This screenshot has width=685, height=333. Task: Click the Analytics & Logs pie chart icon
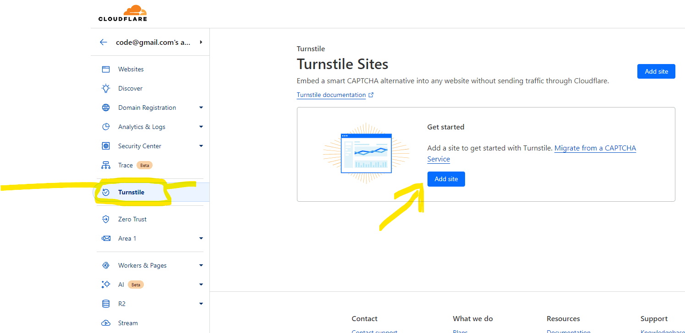[x=106, y=127]
